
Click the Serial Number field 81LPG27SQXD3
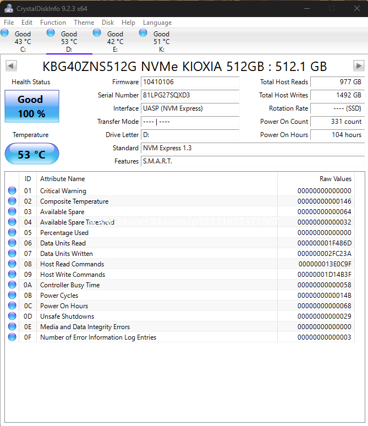pyautogui.click(x=190, y=95)
